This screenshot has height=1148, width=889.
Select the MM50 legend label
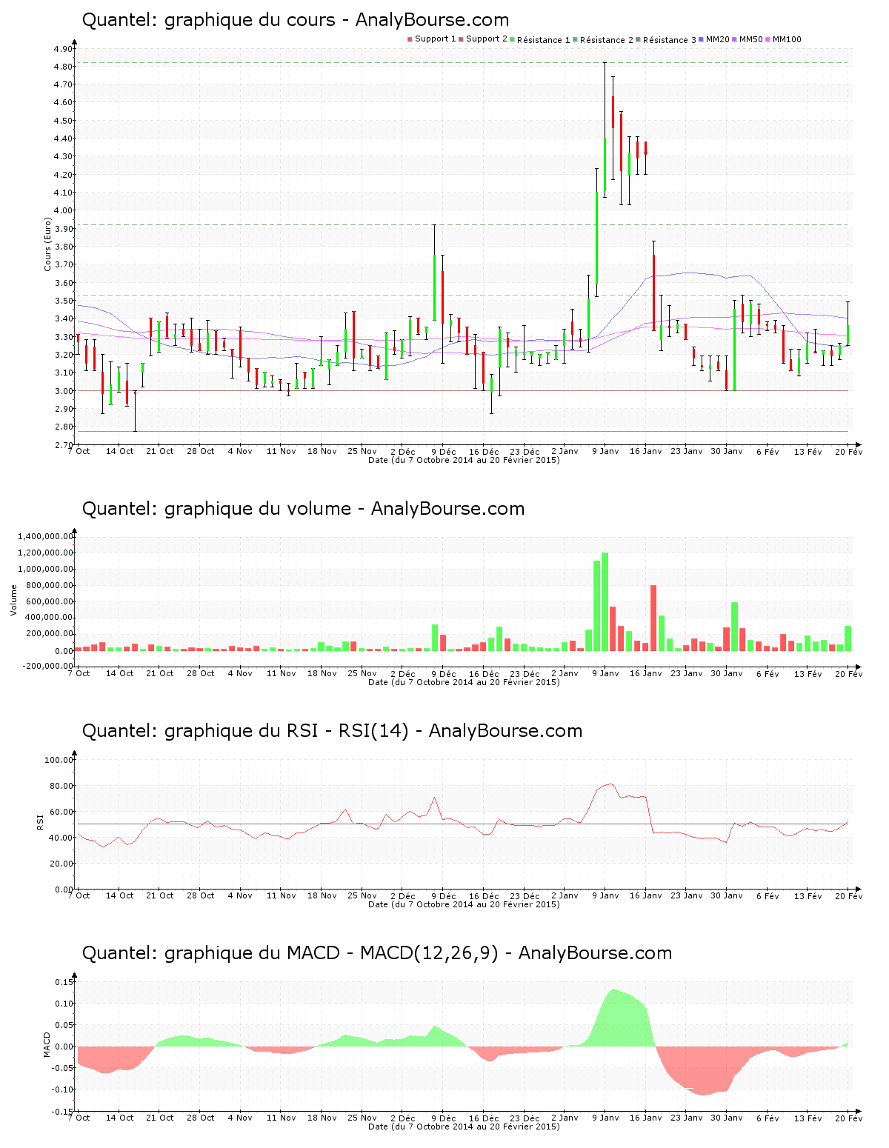[x=751, y=39]
